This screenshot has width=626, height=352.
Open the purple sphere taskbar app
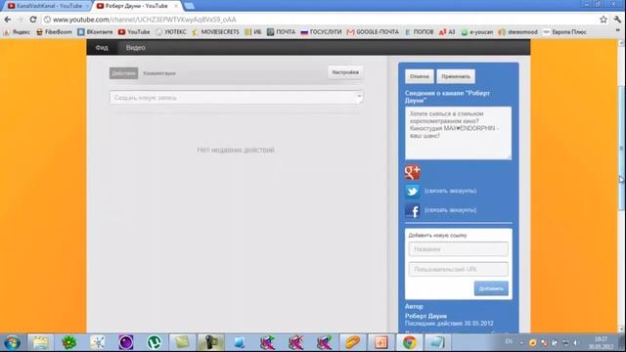point(126,342)
